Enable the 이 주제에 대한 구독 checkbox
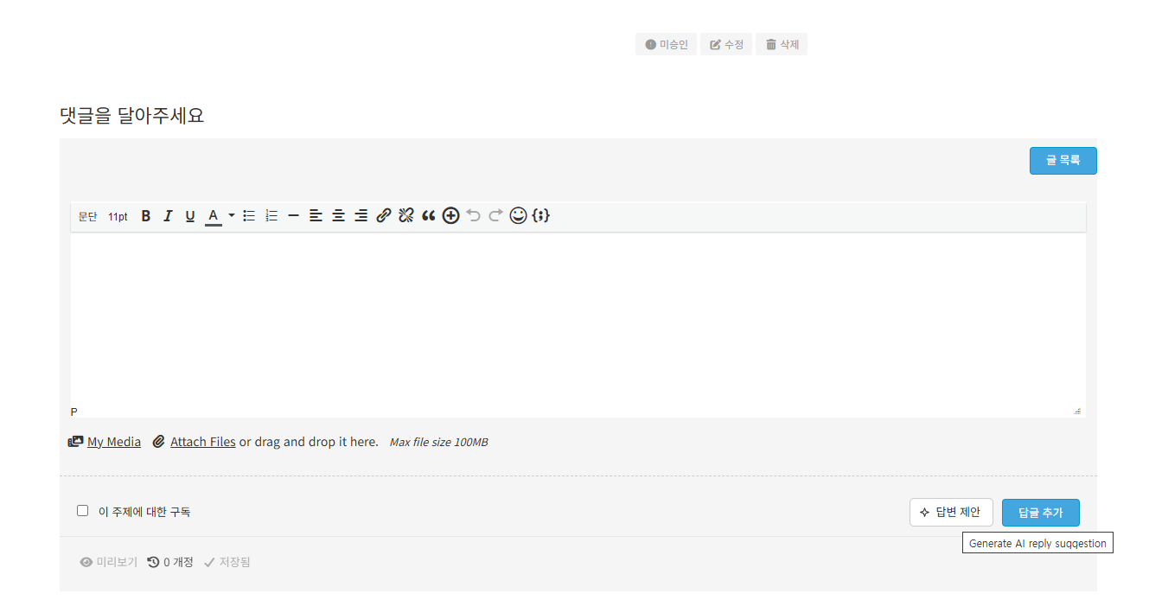This screenshot has width=1149, height=600. pyautogui.click(x=83, y=511)
